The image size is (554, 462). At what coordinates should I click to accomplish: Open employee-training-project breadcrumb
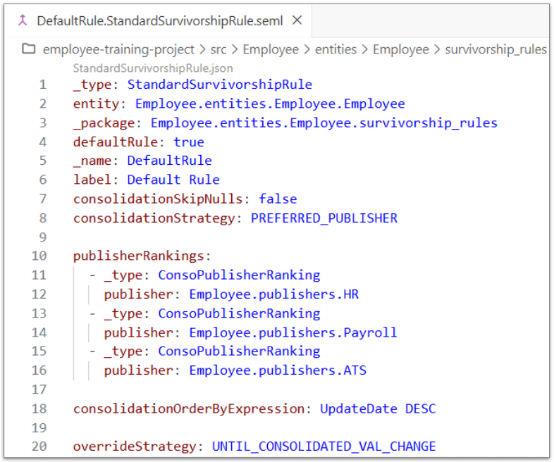pyautogui.click(x=118, y=49)
